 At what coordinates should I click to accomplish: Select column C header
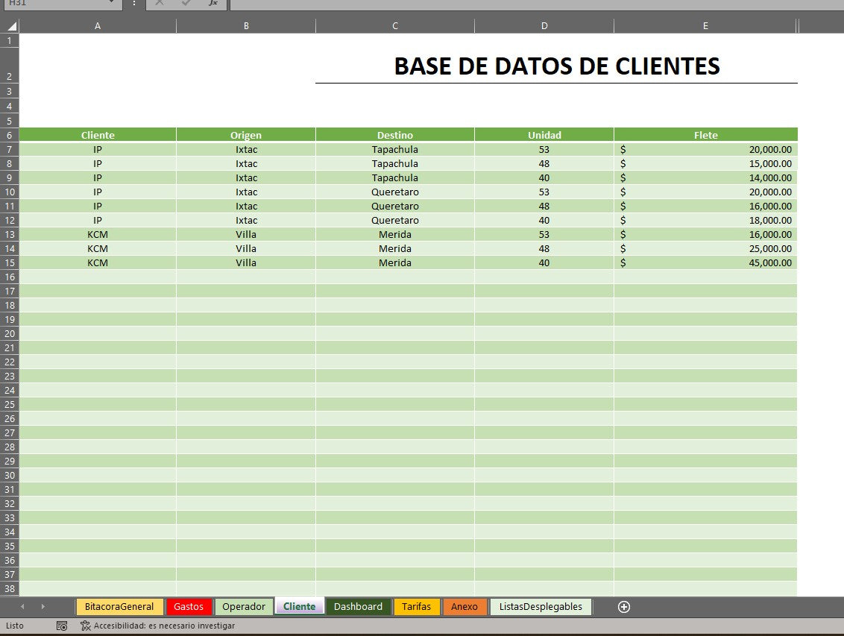point(395,26)
